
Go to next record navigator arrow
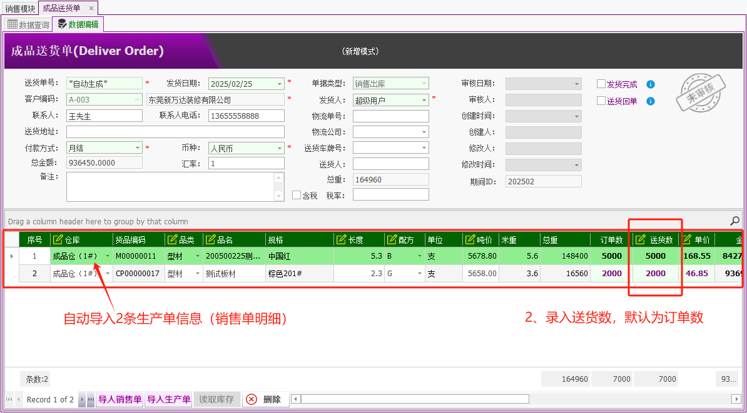coord(81,399)
